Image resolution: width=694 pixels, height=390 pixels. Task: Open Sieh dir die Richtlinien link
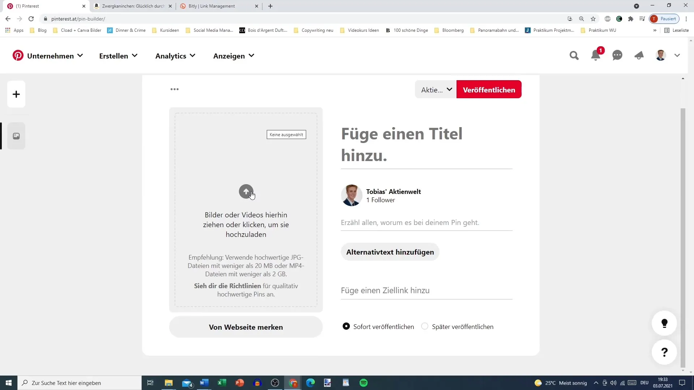click(227, 286)
